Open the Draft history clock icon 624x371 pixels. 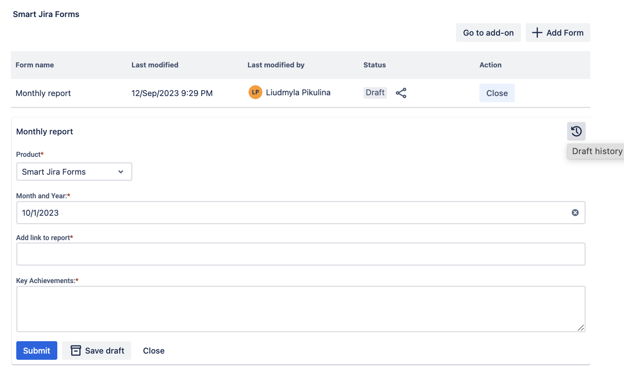pos(576,131)
